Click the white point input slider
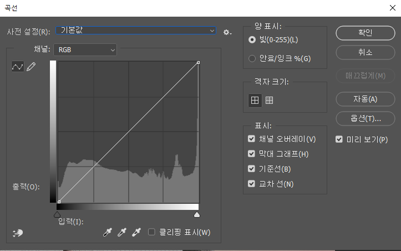 (197, 214)
